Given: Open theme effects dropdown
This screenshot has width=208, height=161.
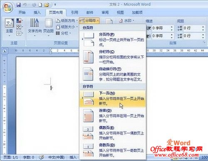Looking at the screenshot, I should pyautogui.click(x=20, y=33).
